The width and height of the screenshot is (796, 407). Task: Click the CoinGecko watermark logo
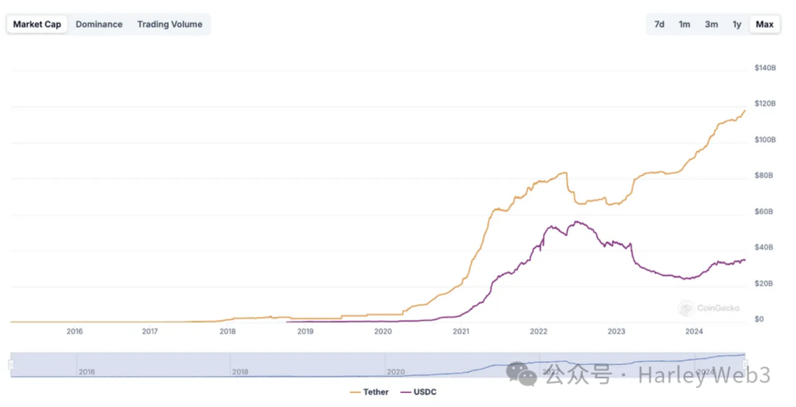(686, 308)
